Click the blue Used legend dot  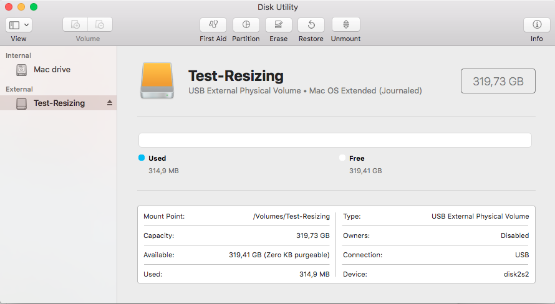142,158
